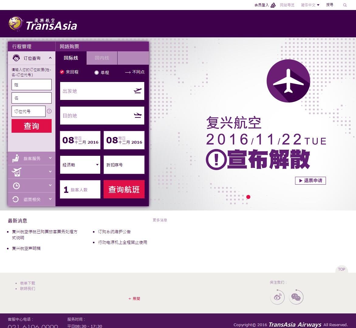Screen dimensions: 356x328
Task: Expand the 退票相关 section
Action: point(32,199)
